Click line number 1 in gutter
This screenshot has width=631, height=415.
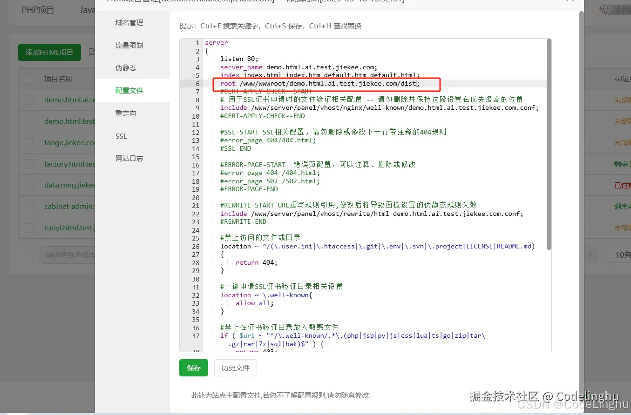click(x=197, y=43)
